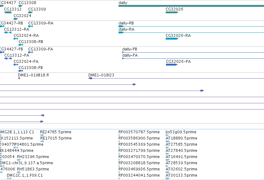Select the CG13312-PA protein arrow
Viewport: 264px width, 180px height.
click(8, 58)
